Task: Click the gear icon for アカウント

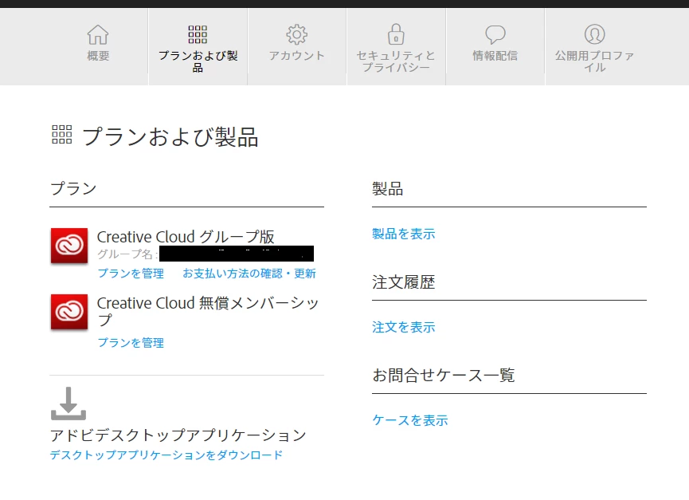Action: coord(296,34)
